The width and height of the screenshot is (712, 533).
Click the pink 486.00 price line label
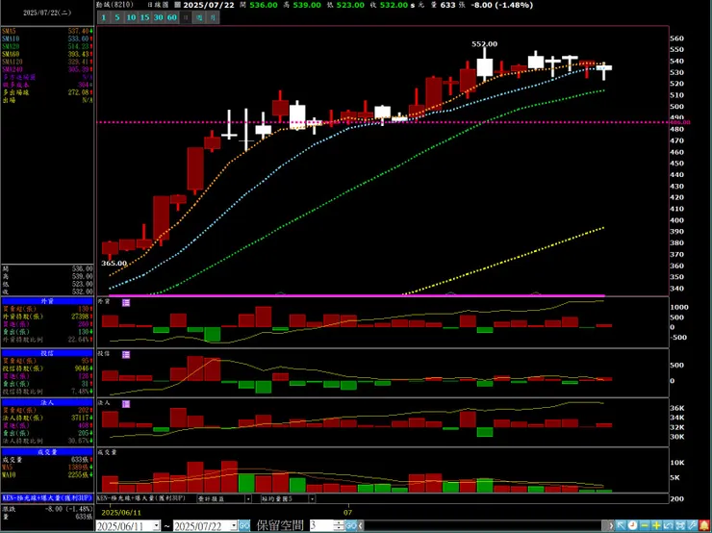click(679, 122)
